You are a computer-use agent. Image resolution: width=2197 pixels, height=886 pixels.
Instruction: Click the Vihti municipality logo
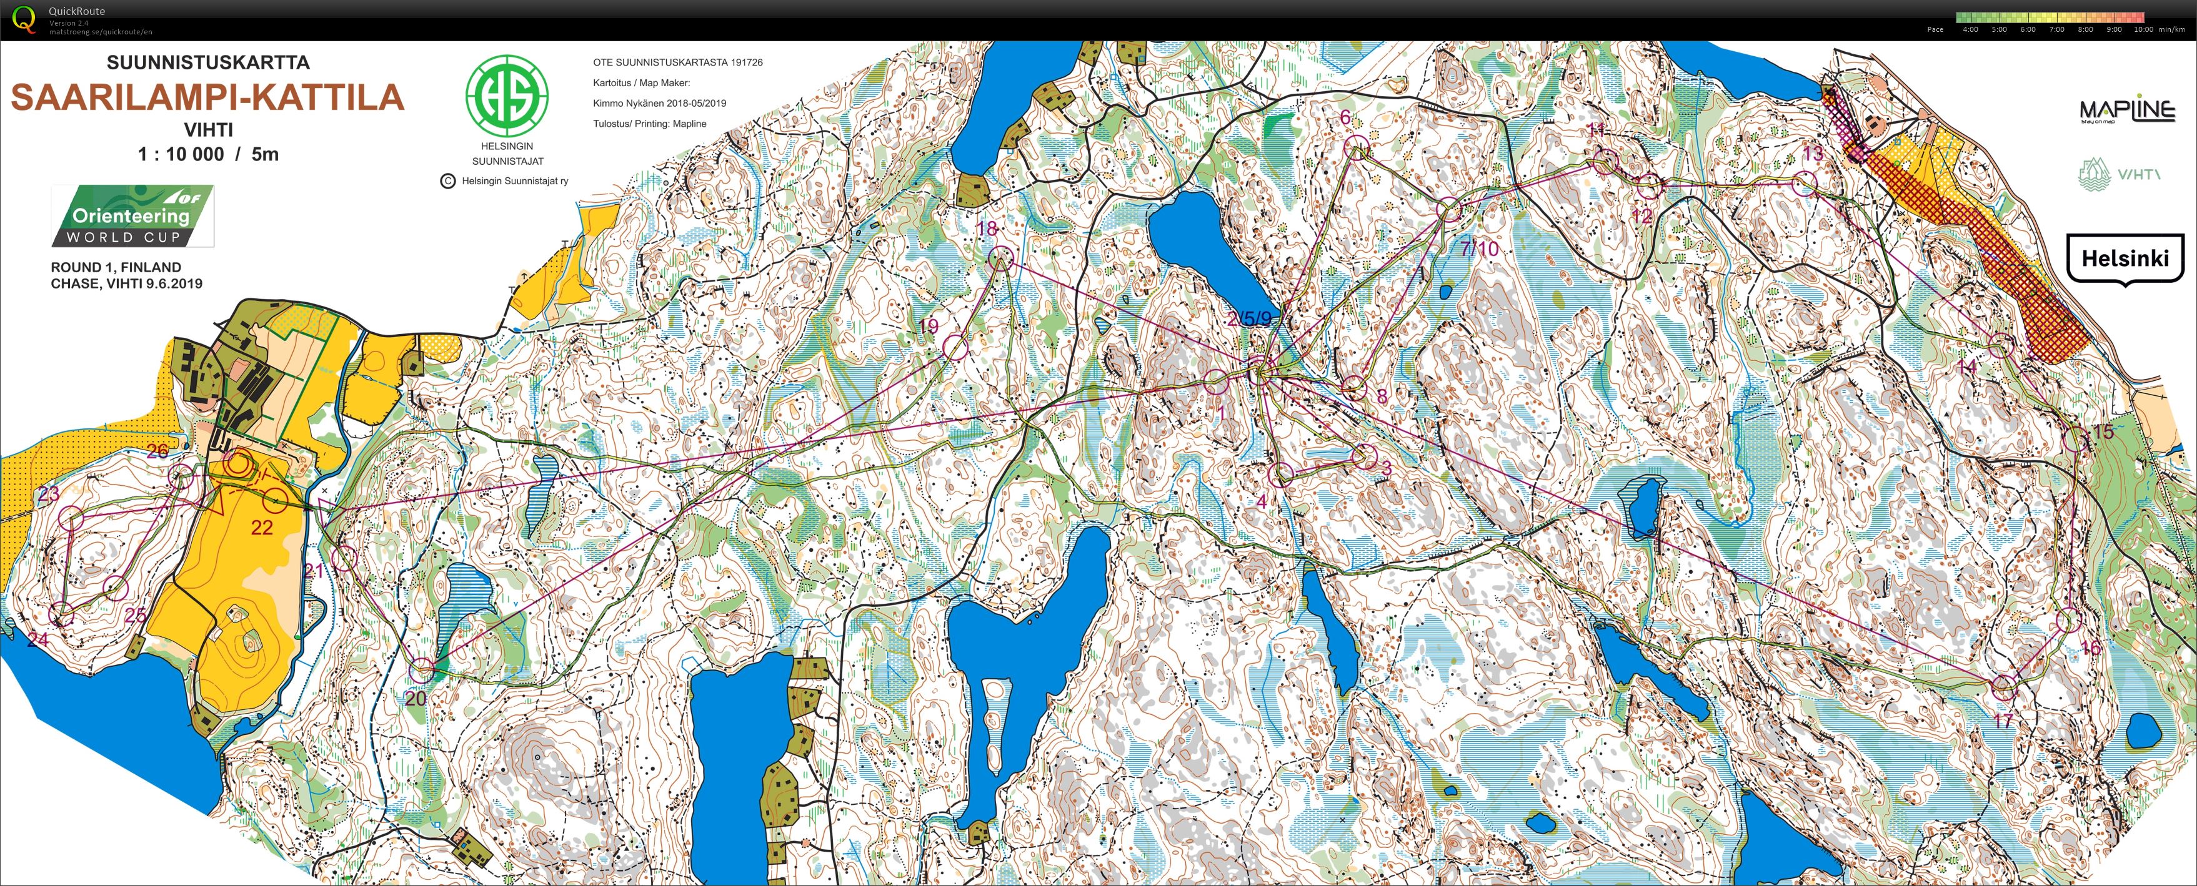pyautogui.click(x=2118, y=175)
